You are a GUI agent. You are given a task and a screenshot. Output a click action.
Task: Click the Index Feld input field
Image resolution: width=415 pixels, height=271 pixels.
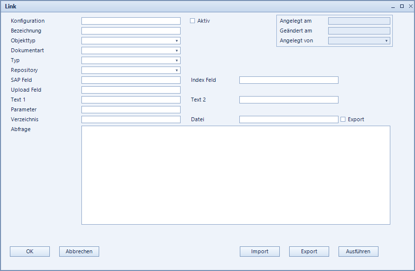(x=289, y=80)
